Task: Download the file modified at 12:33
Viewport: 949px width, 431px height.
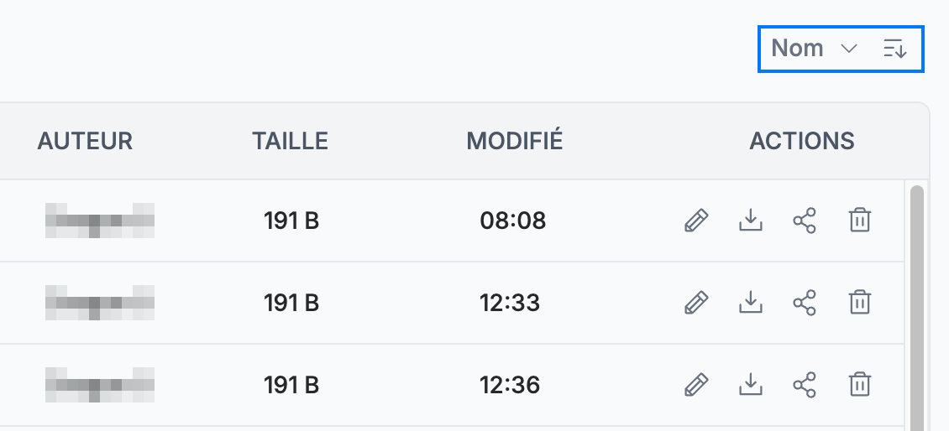Action: coord(751,302)
